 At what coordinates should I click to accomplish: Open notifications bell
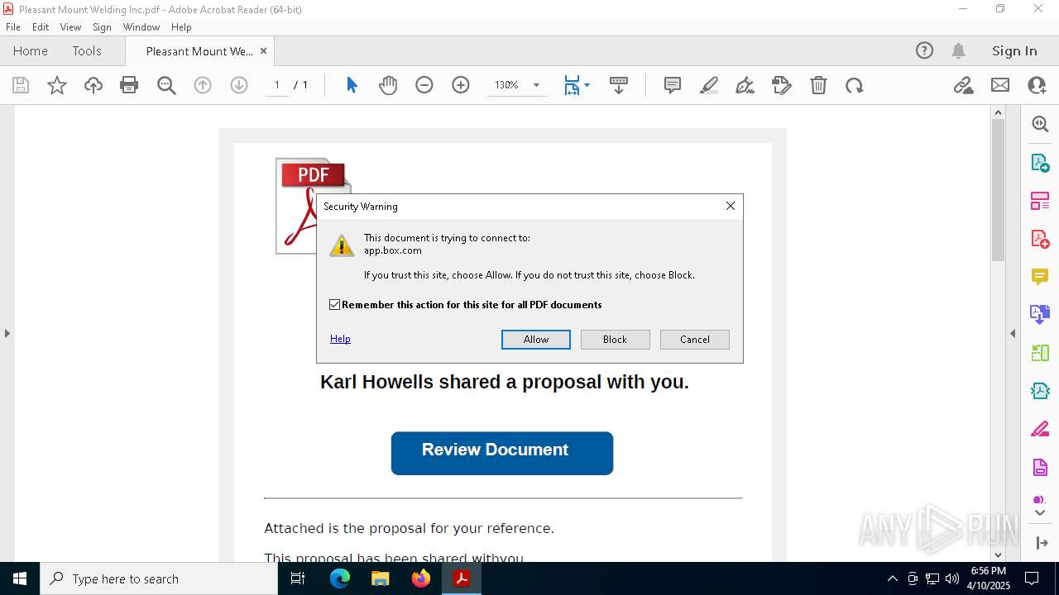[958, 50]
